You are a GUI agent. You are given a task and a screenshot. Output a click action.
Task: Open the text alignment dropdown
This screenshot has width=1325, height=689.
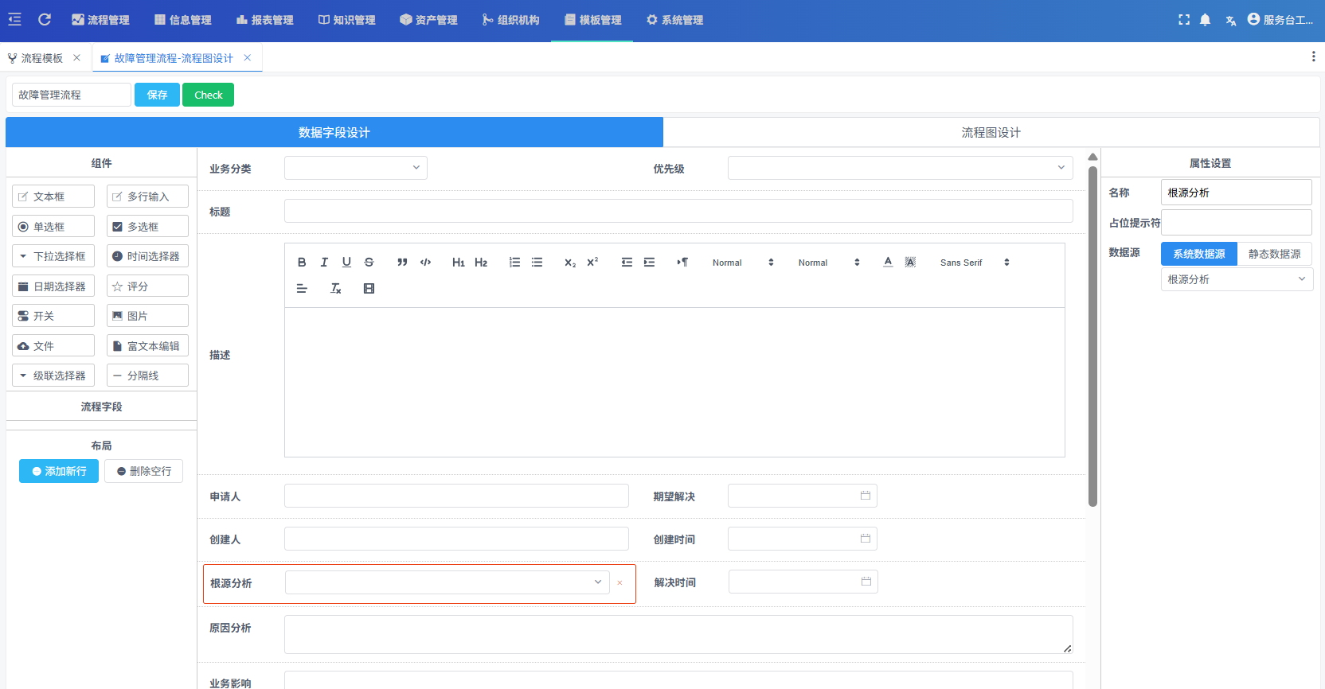302,289
